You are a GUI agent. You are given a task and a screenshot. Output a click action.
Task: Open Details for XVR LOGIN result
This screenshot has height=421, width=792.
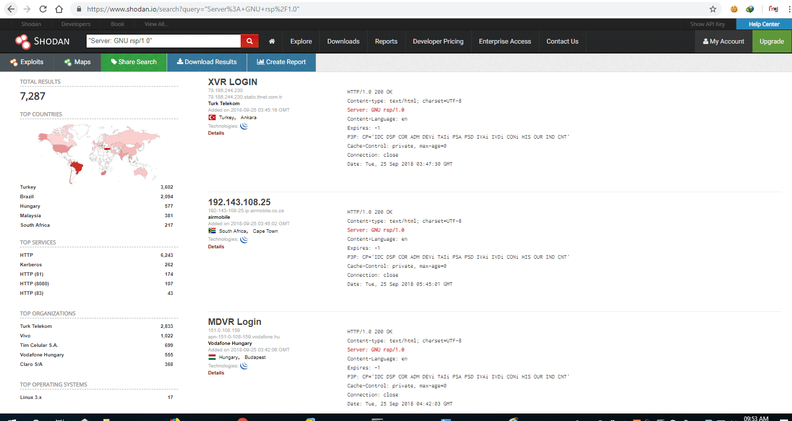tap(216, 133)
